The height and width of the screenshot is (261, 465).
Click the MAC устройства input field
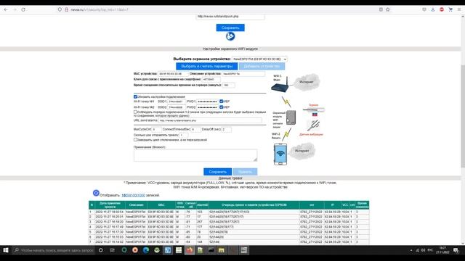coord(173,74)
